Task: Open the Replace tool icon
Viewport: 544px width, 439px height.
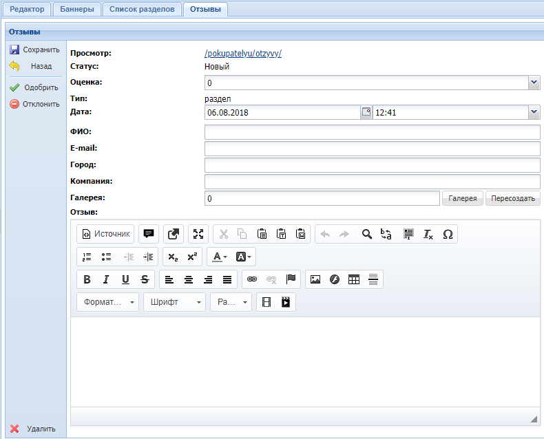Action: 386,234
